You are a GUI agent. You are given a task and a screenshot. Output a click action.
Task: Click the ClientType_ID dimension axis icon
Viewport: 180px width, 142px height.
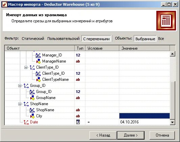tap(32, 67)
